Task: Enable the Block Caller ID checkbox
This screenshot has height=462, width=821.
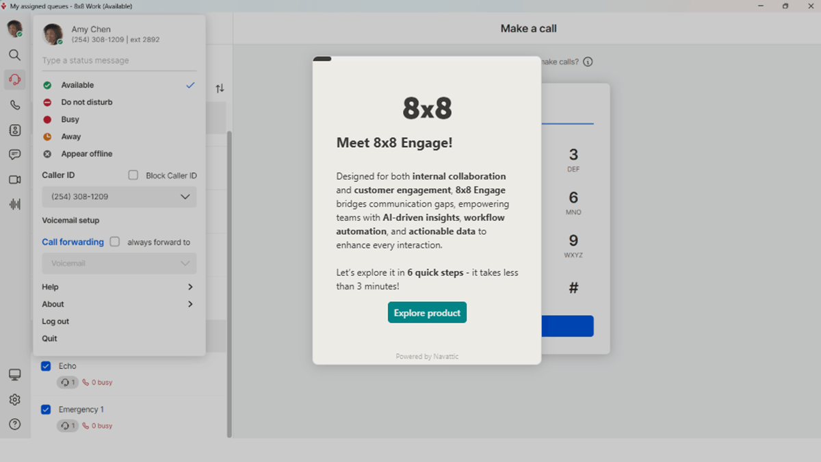Action: tap(133, 175)
